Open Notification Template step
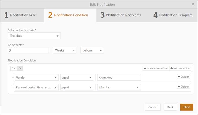This screenshot has height=115, width=198. [173, 15]
